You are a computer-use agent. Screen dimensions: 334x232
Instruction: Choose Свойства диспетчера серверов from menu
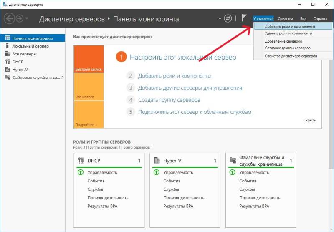point(291,55)
